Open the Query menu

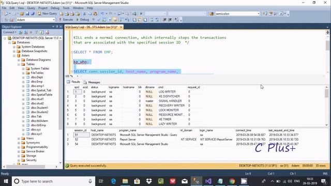(x=31, y=8)
